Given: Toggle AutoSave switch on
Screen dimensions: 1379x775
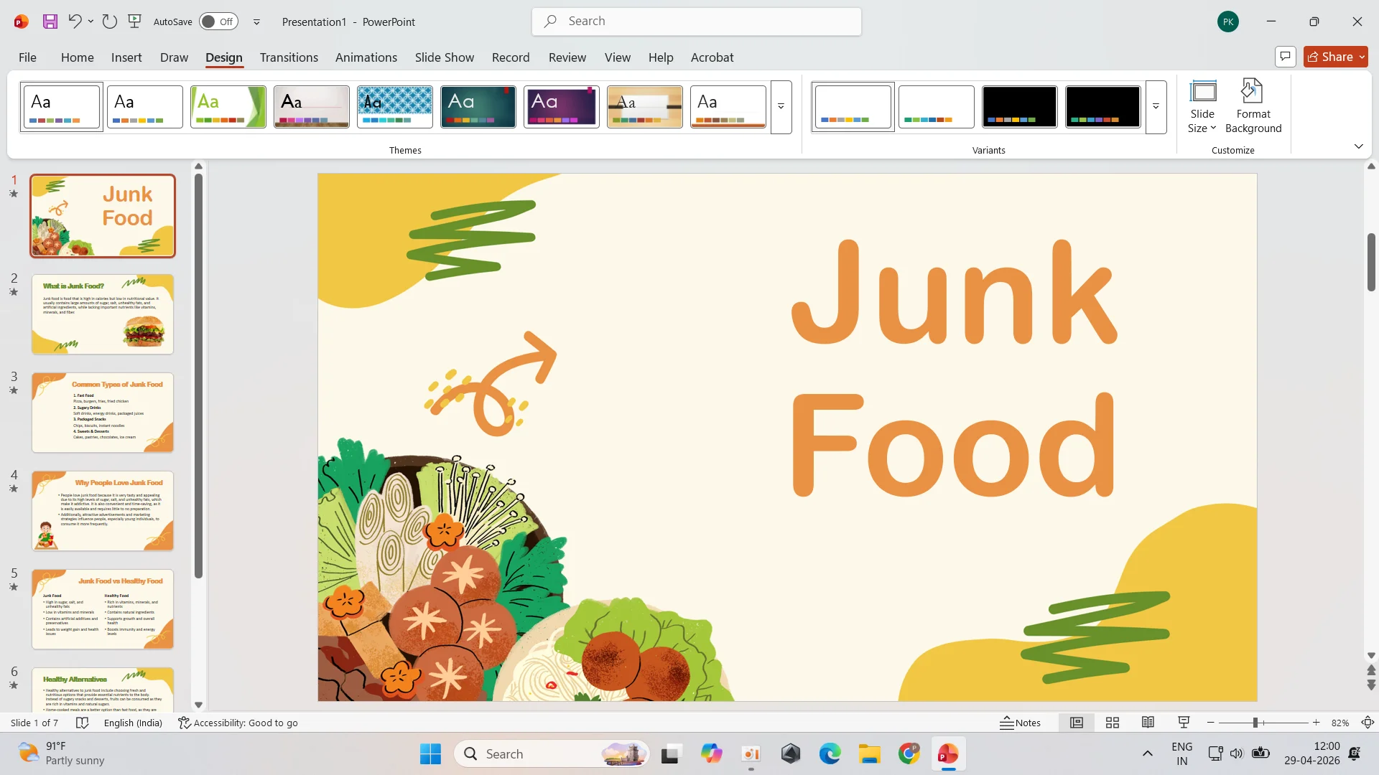Looking at the screenshot, I should click(218, 22).
